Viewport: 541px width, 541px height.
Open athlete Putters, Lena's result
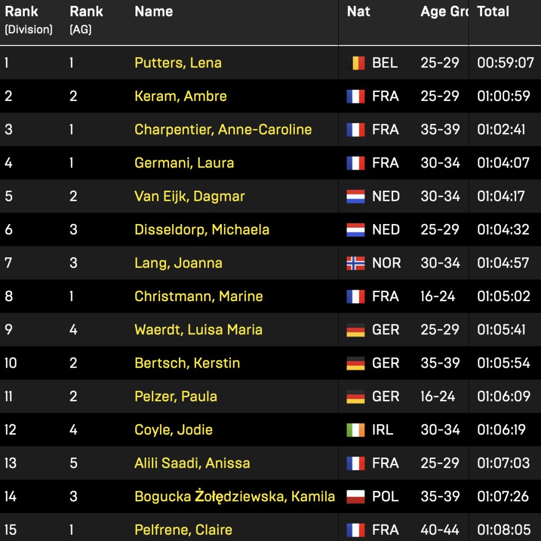pos(178,63)
